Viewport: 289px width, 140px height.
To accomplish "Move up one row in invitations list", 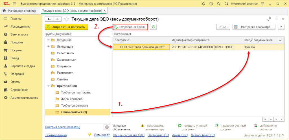I will 271,119.
